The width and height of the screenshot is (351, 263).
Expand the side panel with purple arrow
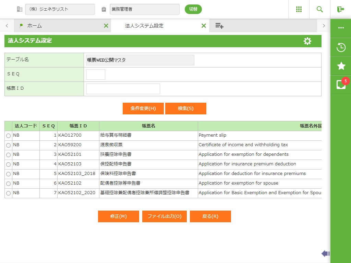click(x=325, y=253)
